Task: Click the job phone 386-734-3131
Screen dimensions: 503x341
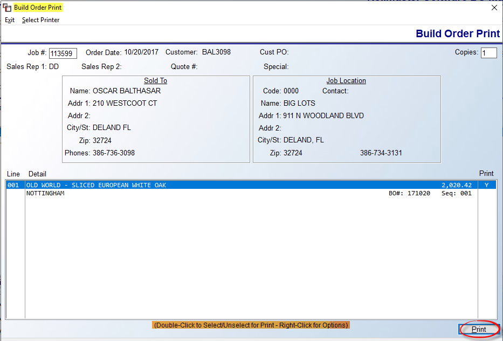Action: click(381, 153)
